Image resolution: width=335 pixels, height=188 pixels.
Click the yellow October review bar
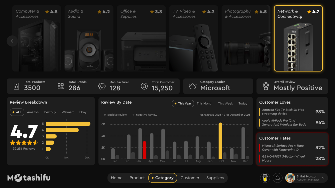(220, 141)
